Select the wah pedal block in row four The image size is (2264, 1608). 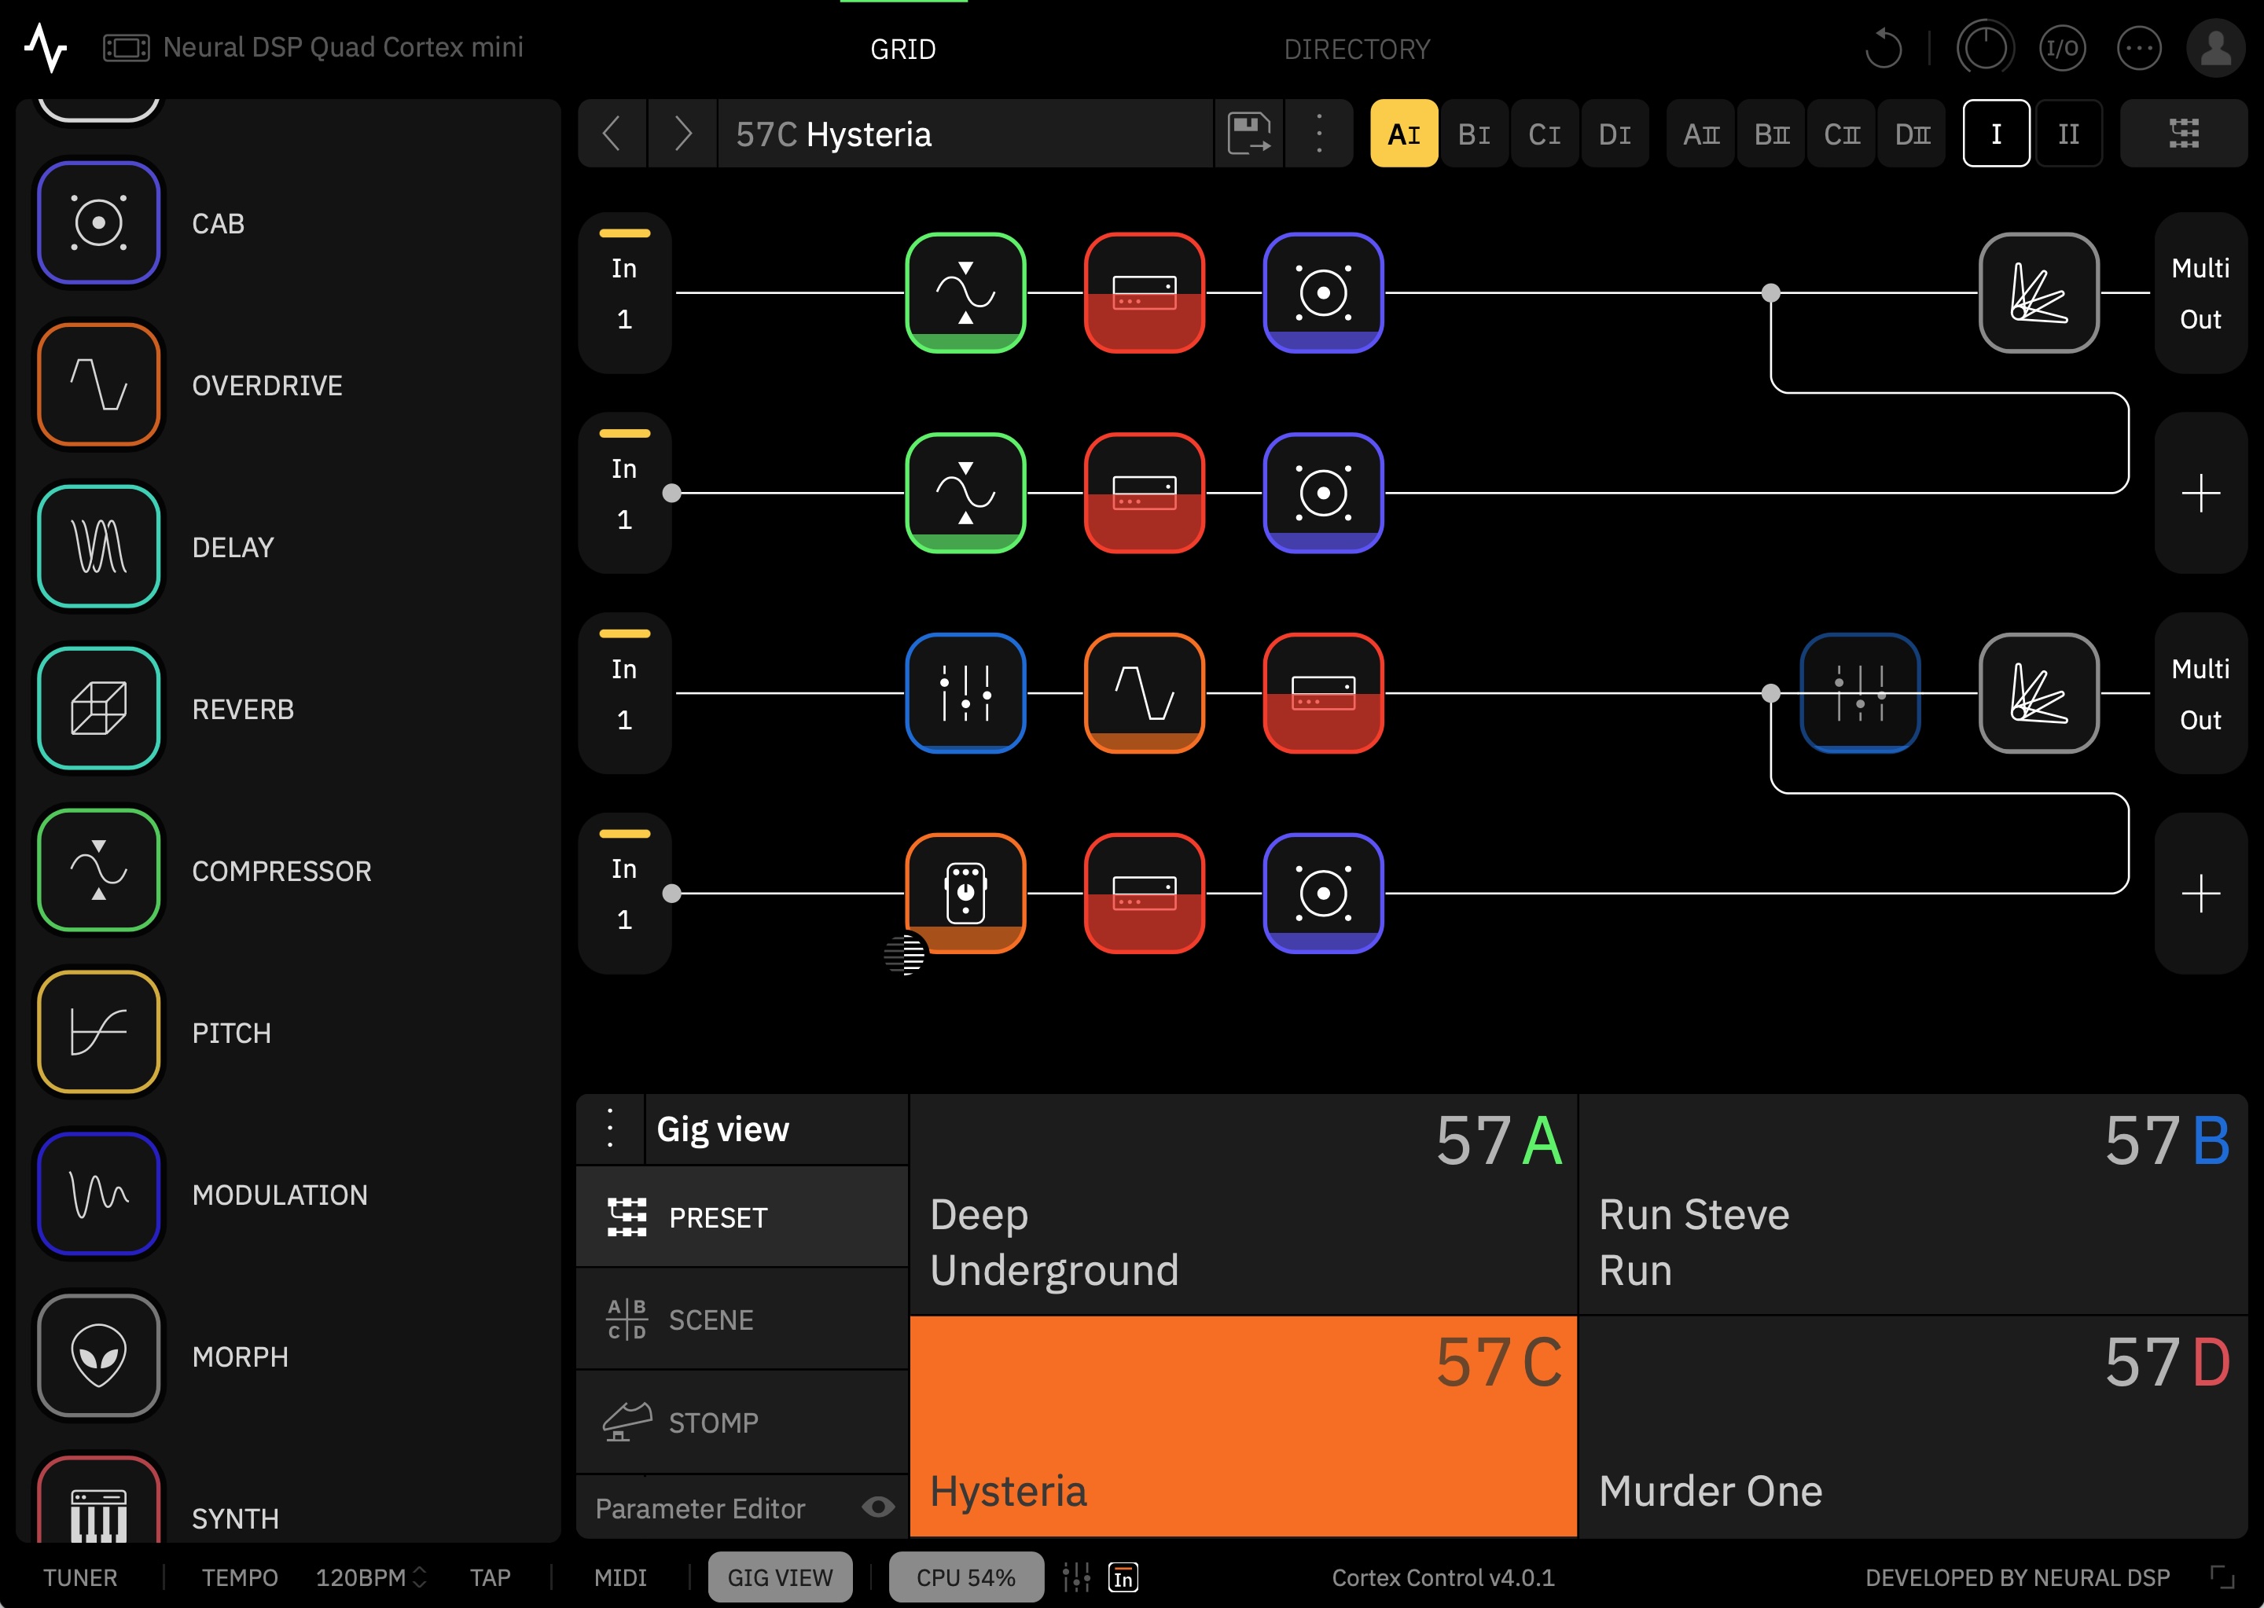(x=965, y=892)
